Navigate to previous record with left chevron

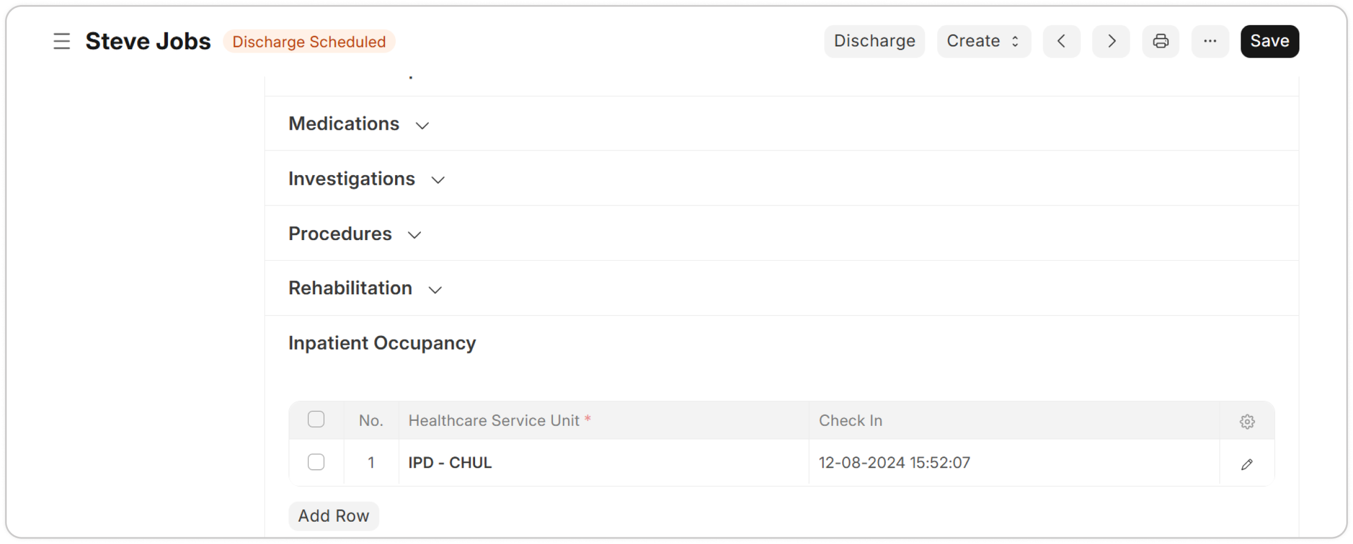[x=1061, y=41]
